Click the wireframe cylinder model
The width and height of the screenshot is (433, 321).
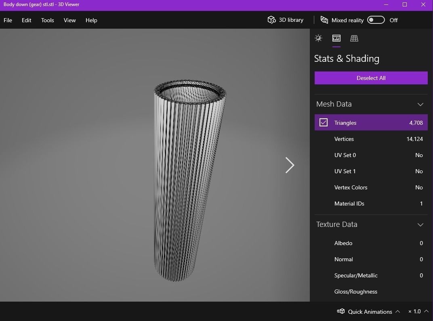click(x=189, y=180)
